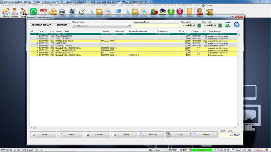Click the Cupom button
The width and height of the screenshot is (271, 152).
click(x=178, y=134)
